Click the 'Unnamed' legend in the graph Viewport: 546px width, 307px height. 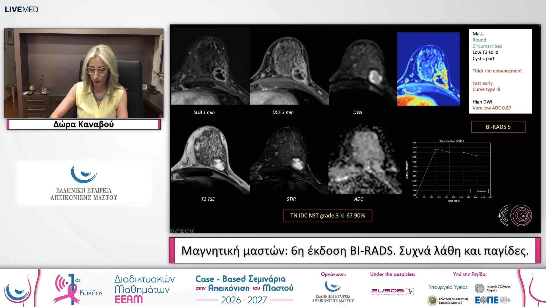[x=479, y=191]
